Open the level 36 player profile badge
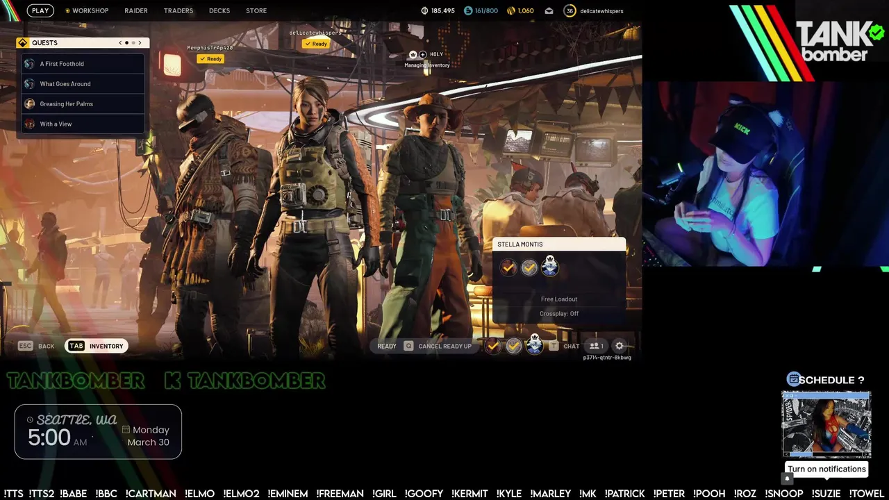889x500 pixels. coord(570,10)
